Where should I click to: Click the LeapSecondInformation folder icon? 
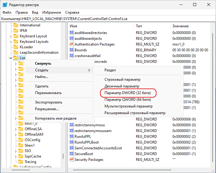(16, 53)
